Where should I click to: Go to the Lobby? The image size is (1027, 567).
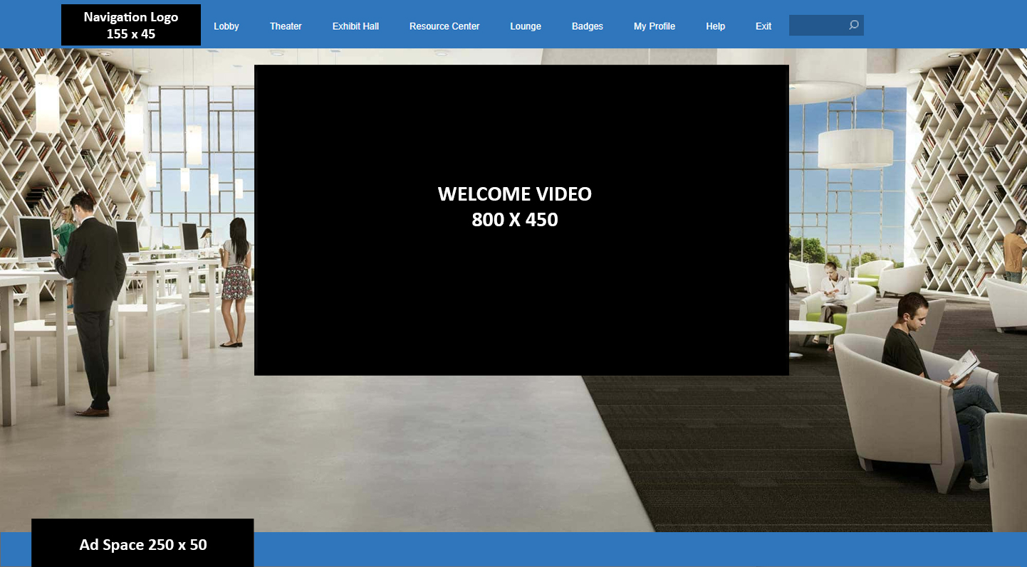226,26
